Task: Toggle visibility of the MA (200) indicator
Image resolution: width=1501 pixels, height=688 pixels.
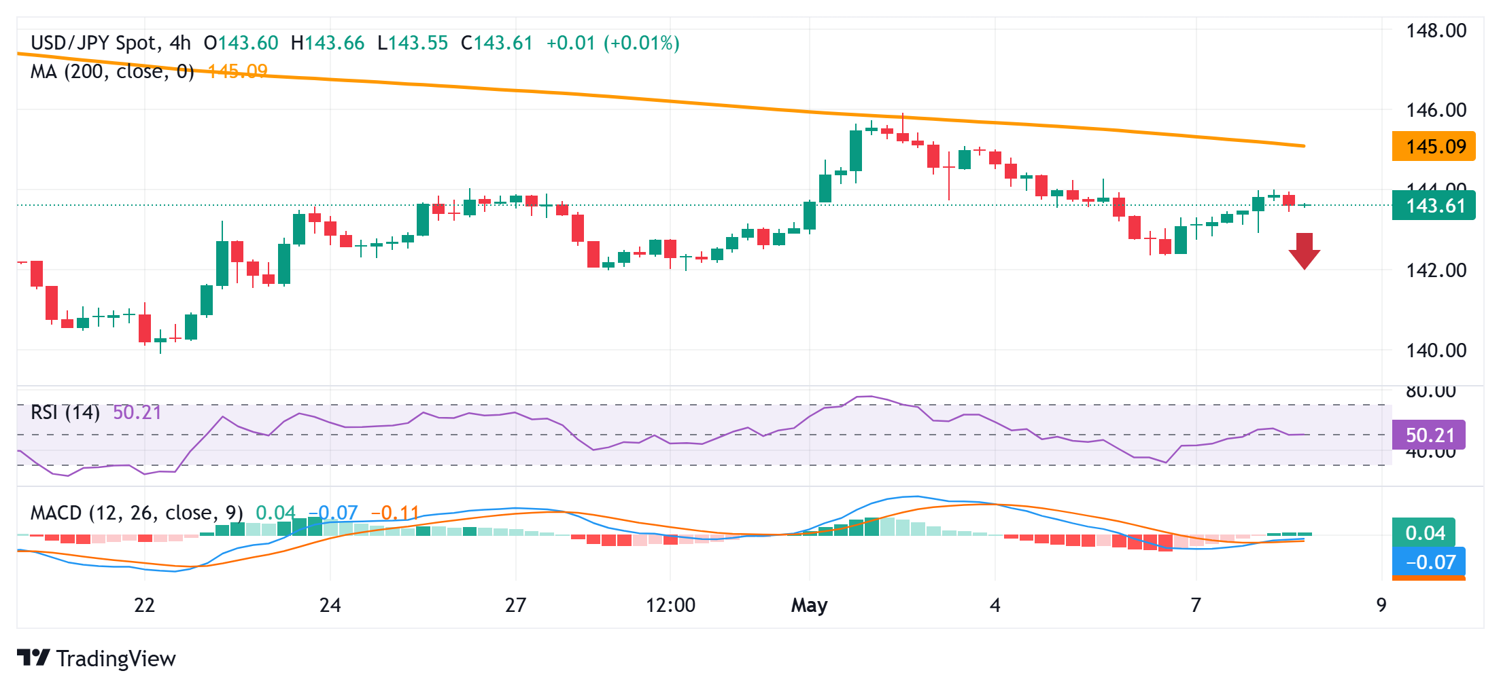Action: coord(111,70)
